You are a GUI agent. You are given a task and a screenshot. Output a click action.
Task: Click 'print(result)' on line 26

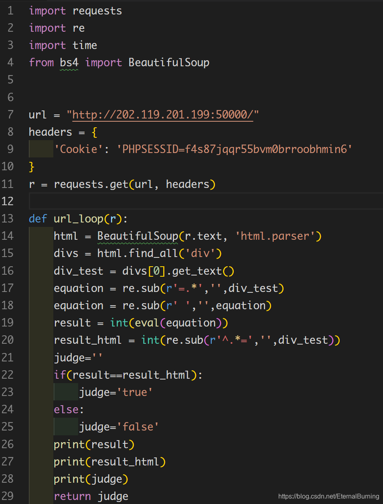coord(94,444)
